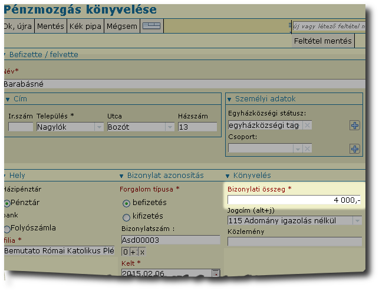Click the layout toggle icon in toolbar
Viewport: 379px width, 294px height.
151,26
